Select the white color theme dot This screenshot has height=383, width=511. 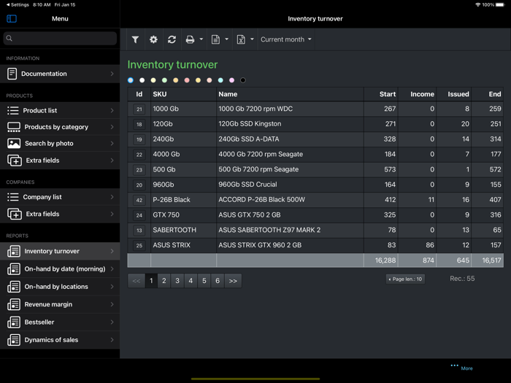point(142,80)
